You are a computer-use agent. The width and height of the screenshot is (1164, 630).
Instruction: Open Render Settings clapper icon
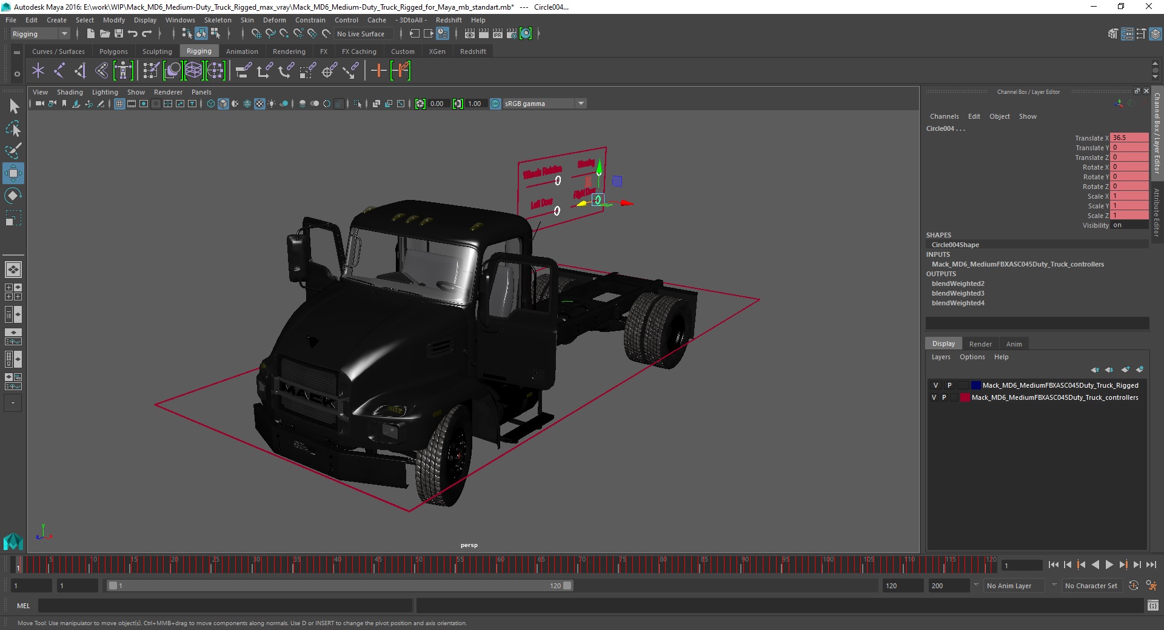pyautogui.click(x=512, y=34)
